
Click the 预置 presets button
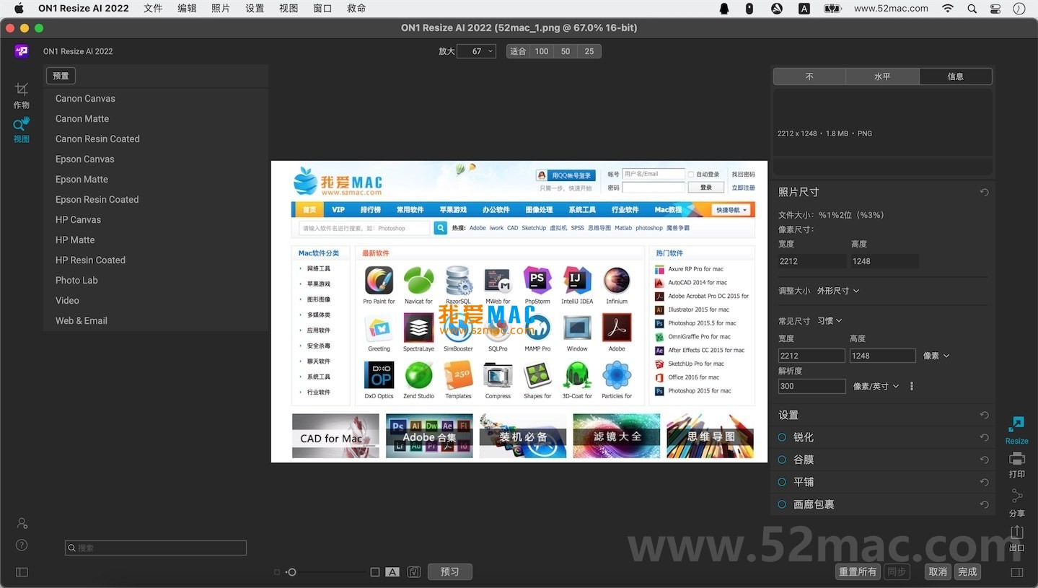[61, 76]
